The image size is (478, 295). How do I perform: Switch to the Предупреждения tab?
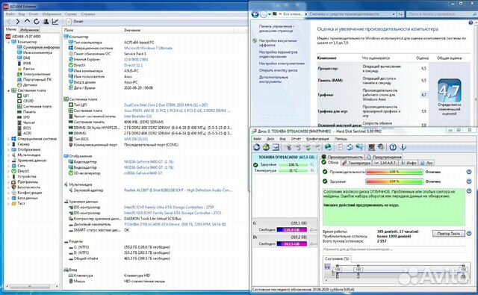(x=384, y=157)
